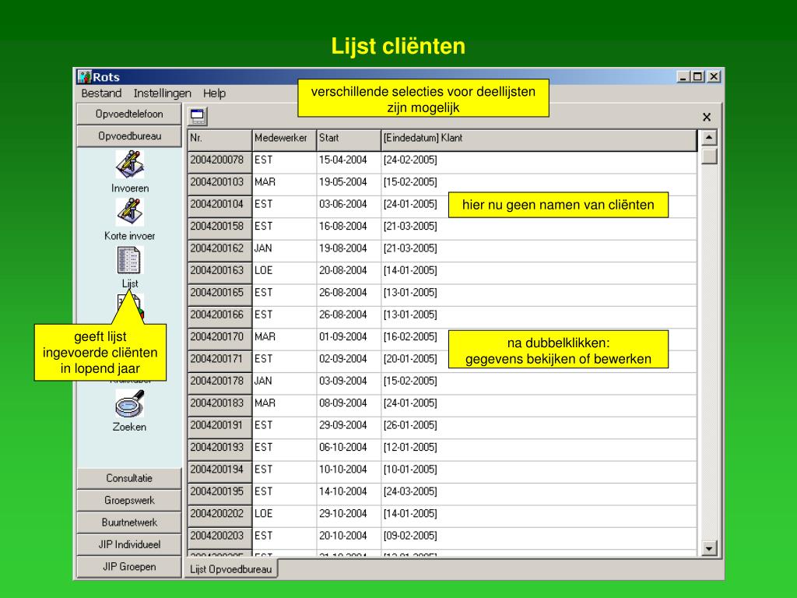Open the Bestand menu
The image size is (797, 598).
tap(101, 93)
